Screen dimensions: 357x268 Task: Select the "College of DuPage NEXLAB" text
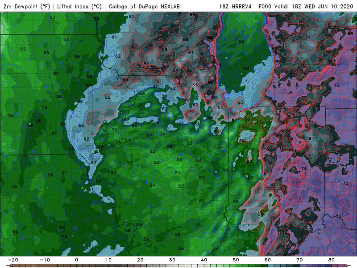click(x=144, y=6)
